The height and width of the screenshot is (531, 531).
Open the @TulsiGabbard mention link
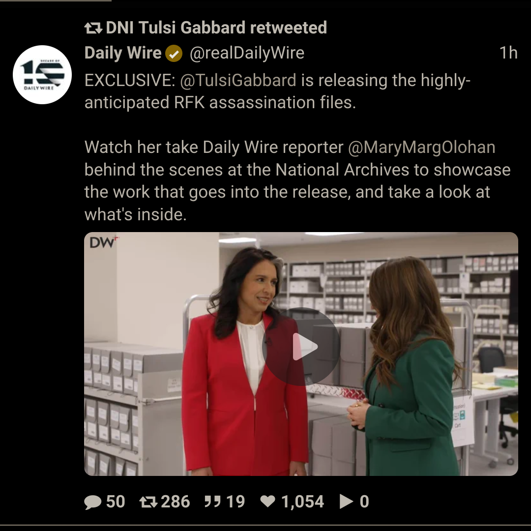[x=238, y=80]
